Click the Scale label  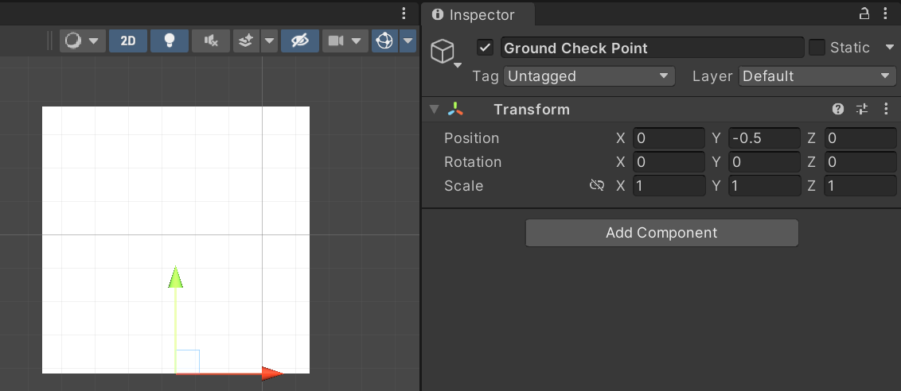tap(463, 185)
